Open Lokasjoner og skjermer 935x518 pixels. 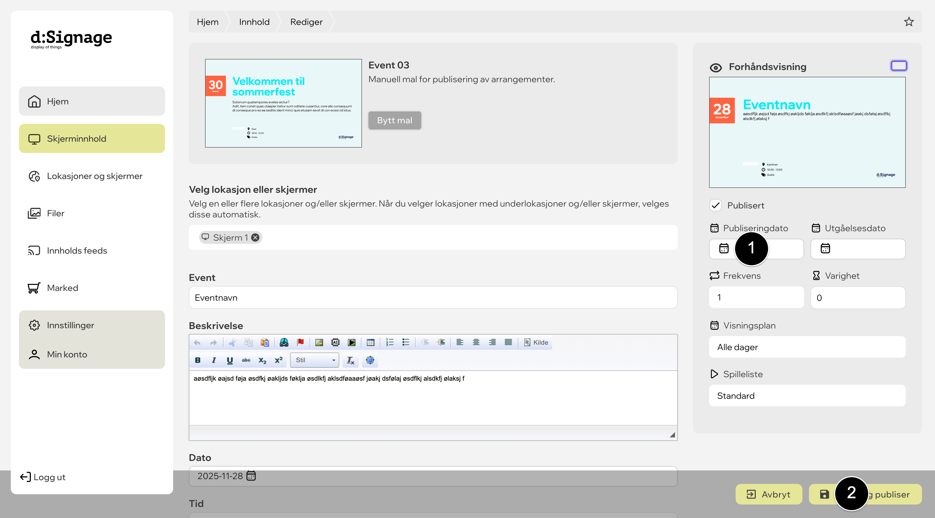[92, 176]
